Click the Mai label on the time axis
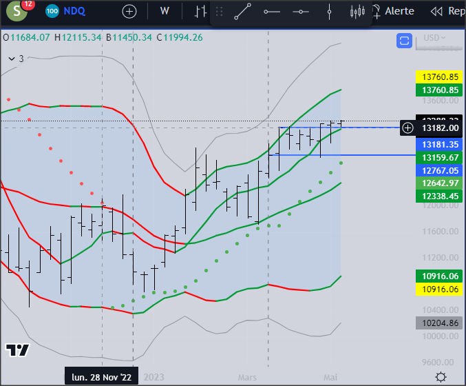Viewport: 466px width, 386px height. tap(330, 377)
